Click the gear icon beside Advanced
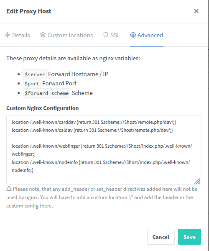209x251 pixels. 133,35
